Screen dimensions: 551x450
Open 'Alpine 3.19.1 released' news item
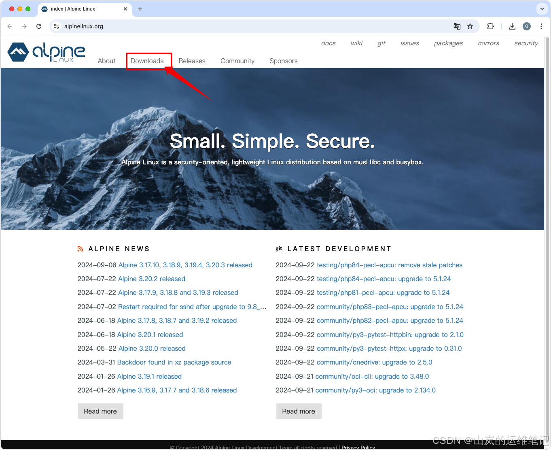coord(149,376)
